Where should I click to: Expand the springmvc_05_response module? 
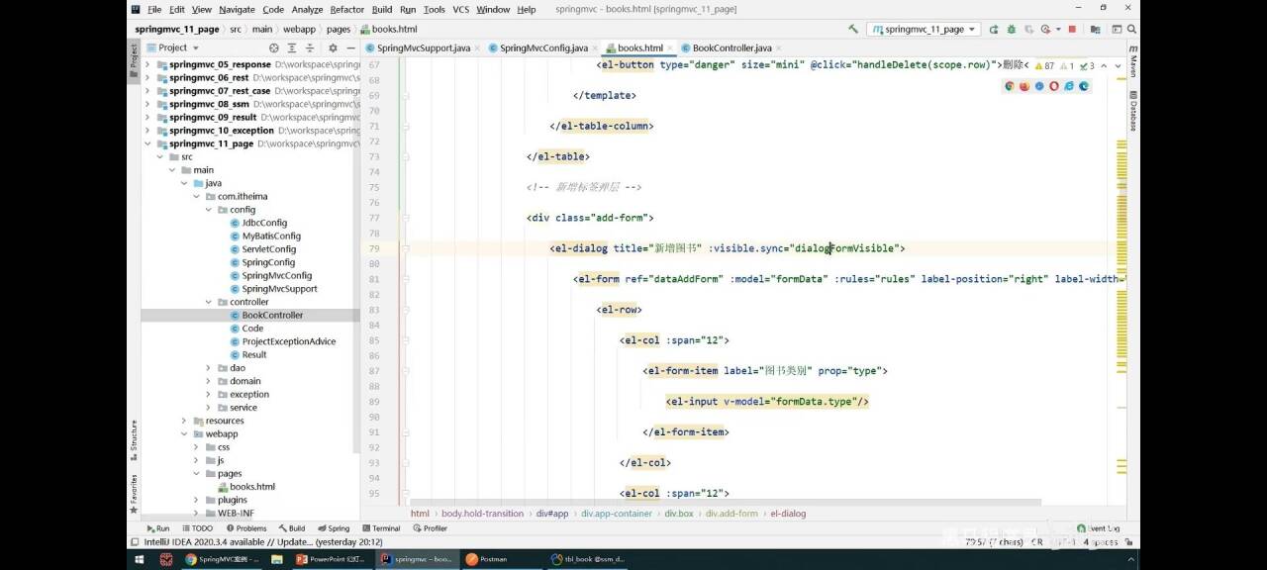[x=147, y=64]
